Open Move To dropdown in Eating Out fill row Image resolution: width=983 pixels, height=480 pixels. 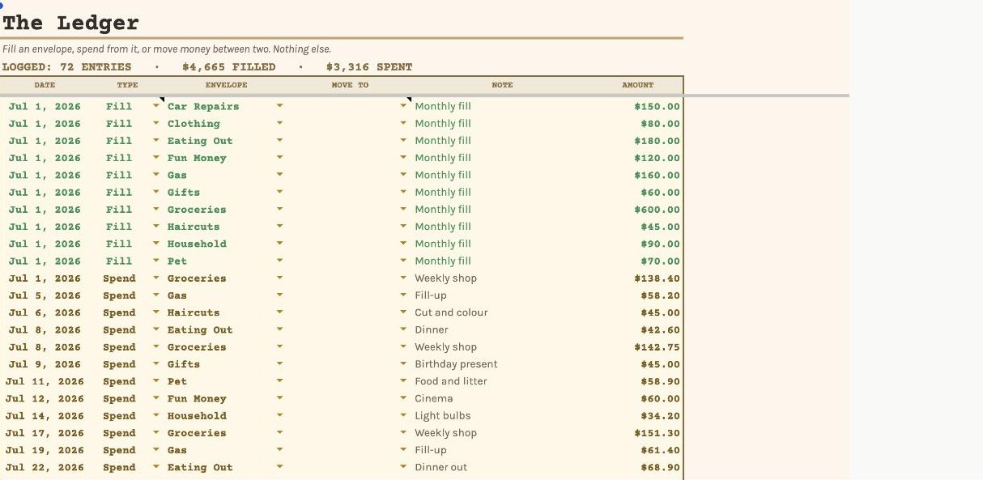[x=403, y=141]
